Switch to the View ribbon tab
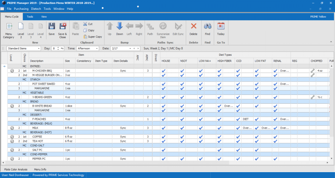This screenshot has height=178, width=335. 44,17
